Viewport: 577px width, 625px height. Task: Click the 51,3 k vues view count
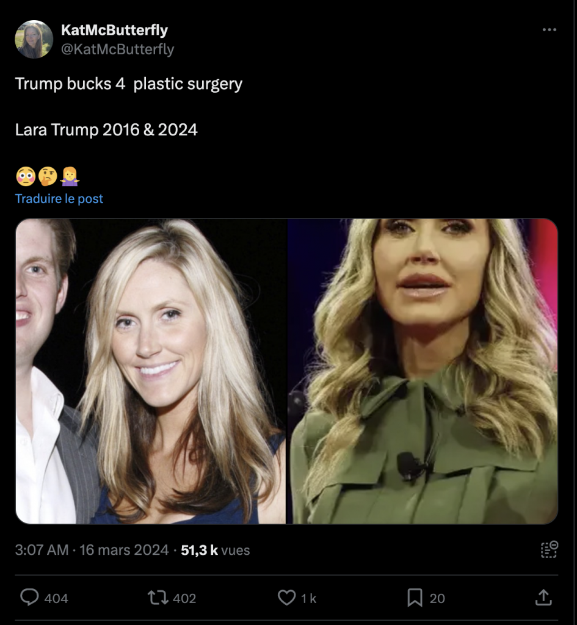(215, 550)
